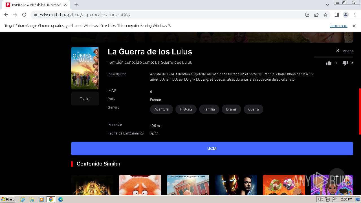The width and height of the screenshot is (361, 203).
Task: Click the browser back arrow
Action: coord(6,15)
